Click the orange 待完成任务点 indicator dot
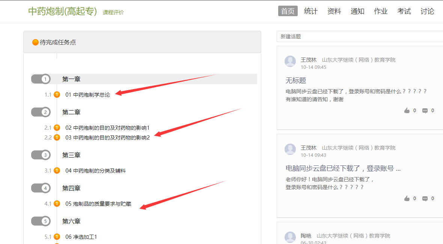 [35, 42]
